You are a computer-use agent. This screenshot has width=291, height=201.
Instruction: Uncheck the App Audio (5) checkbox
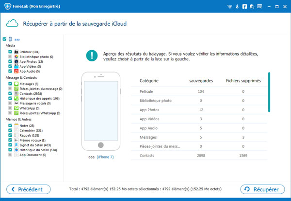(x=10, y=71)
